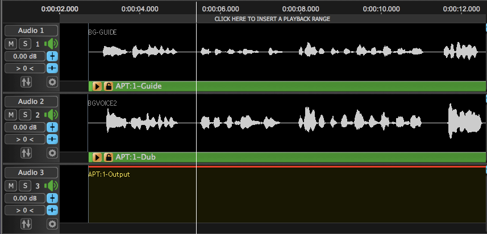Click the Audio 3 green speaker icon
487x234 pixels.
[x=52, y=186]
